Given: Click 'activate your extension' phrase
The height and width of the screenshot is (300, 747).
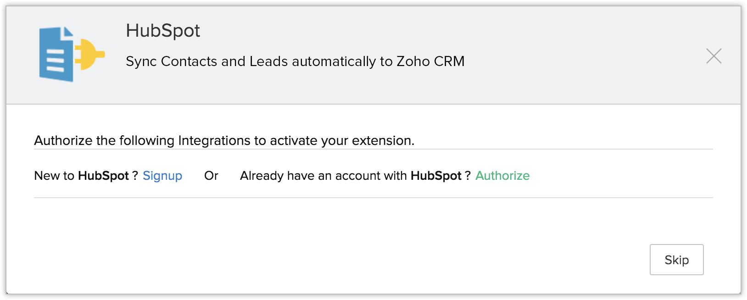Looking at the screenshot, I should coord(342,140).
